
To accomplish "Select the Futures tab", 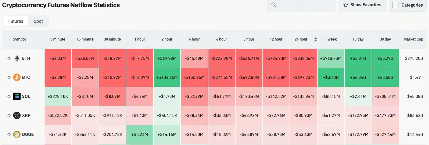I will point(16,21).
